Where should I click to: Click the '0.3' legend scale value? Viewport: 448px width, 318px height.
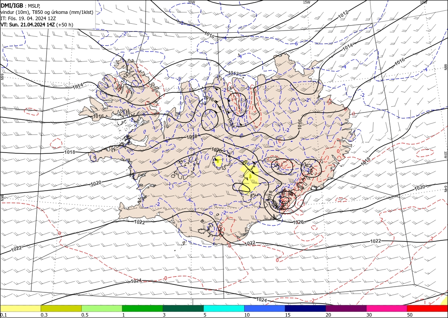[44, 315]
